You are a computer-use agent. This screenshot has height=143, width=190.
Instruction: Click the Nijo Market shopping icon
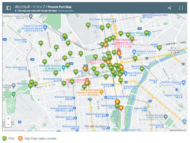tap(125, 73)
